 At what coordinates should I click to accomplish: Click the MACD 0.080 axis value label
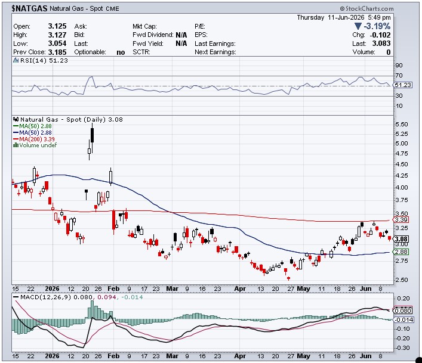[x=402, y=311]
